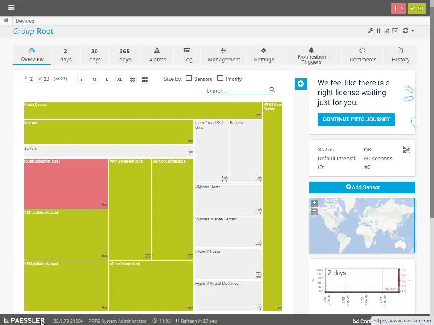Screen dimensions: 434x325
Task: Open the AD.collabnet.local tile
Action: pyautogui.click(x=151, y=286)
